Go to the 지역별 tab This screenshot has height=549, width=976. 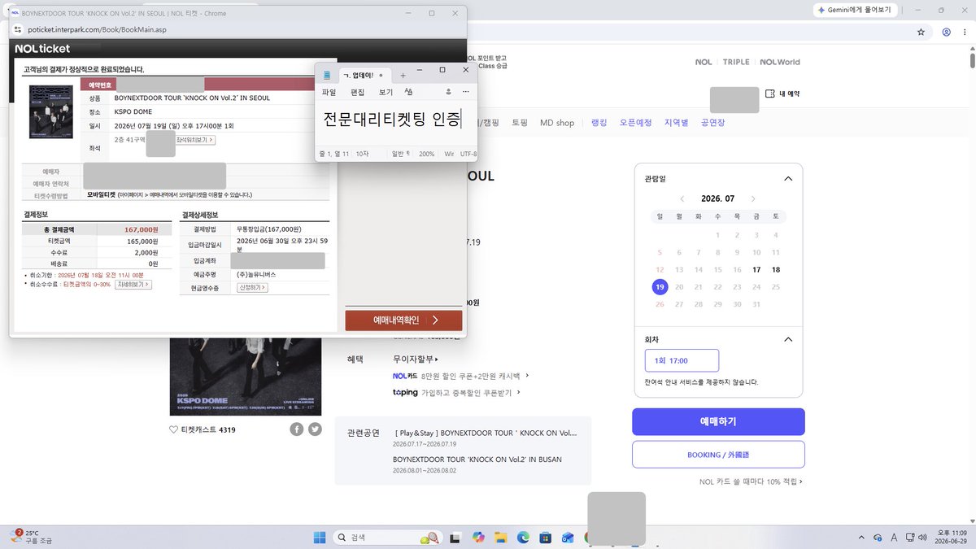point(676,123)
